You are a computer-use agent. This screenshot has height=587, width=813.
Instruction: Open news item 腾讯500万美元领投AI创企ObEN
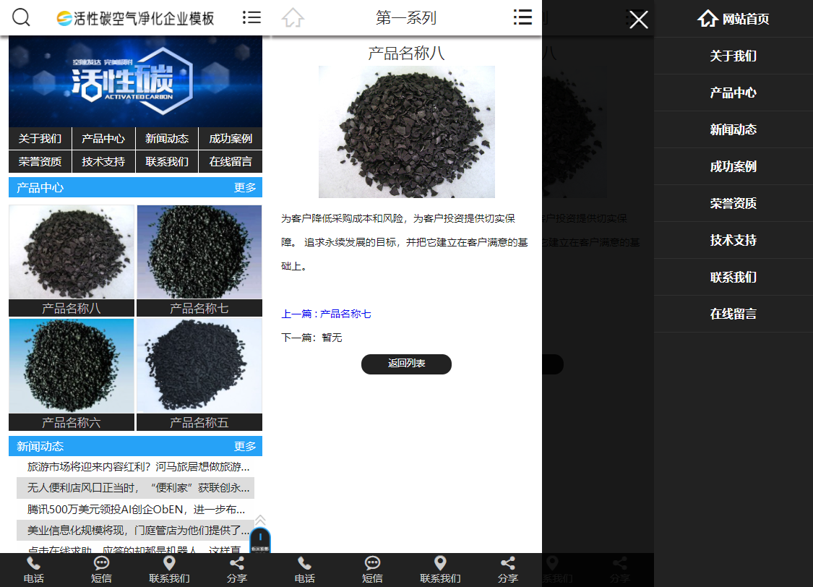[137, 509]
